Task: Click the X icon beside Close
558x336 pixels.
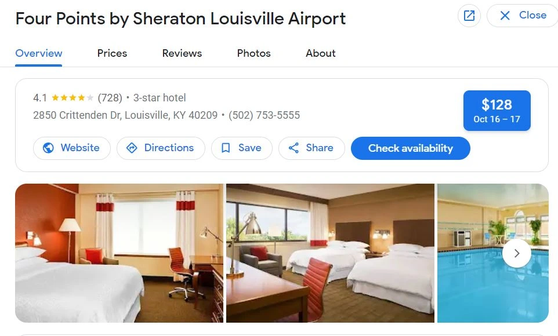Action: (x=505, y=16)
